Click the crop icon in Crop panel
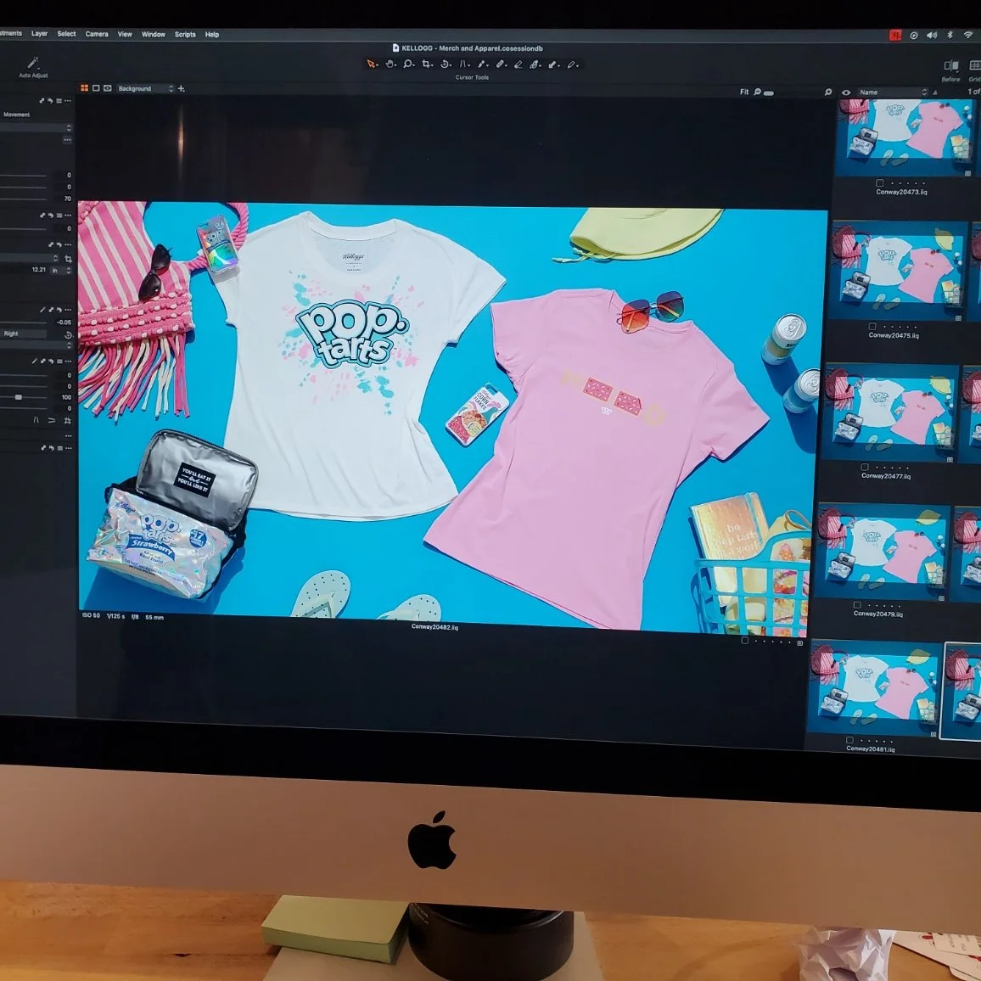981x981 pixels. pyautogui.click(x=68, y=259)
